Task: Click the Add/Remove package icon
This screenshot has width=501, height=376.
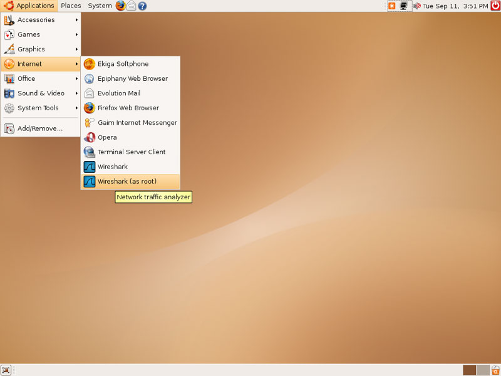Action: coord(9,128)
